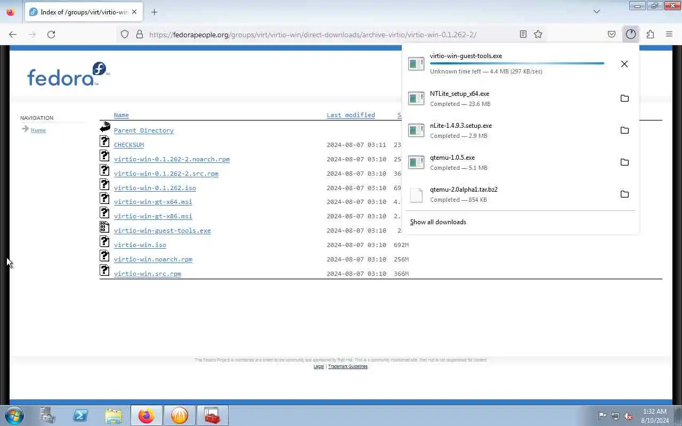The height and width of the screenshot is (426, 682).
Task: Switch to the Firefox taskbar button
Action: pyautogui.click(x=146, y=415)
